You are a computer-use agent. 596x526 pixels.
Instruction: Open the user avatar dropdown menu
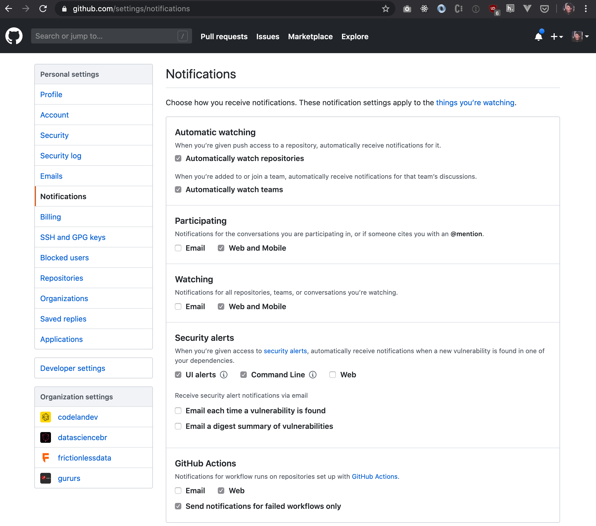(580, 36)
